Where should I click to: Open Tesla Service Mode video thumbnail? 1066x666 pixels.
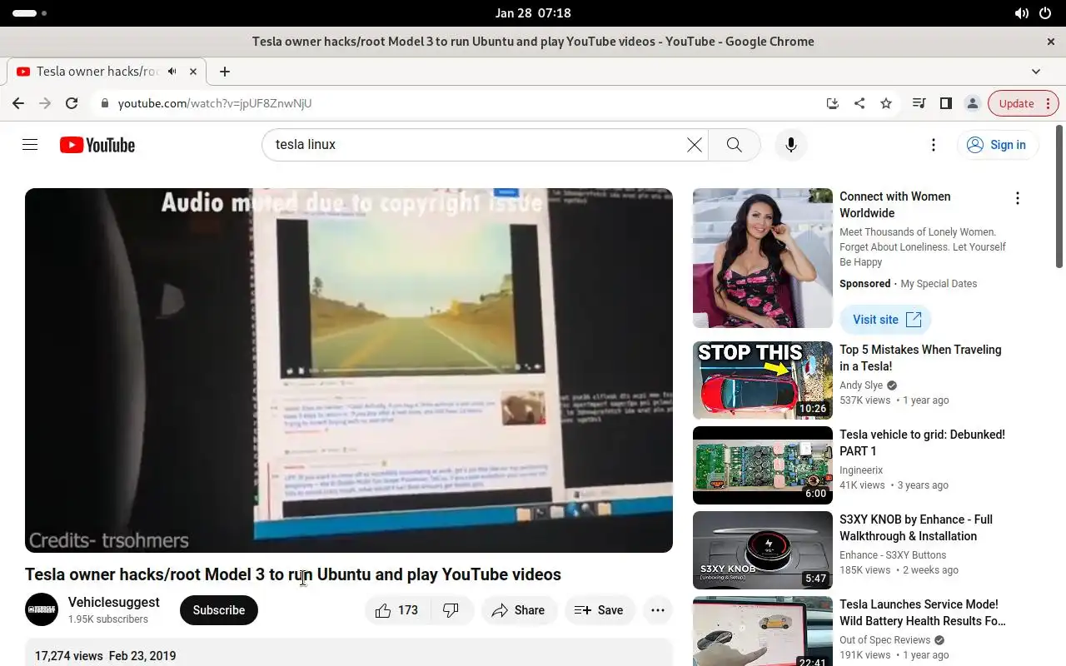[763, 631]
